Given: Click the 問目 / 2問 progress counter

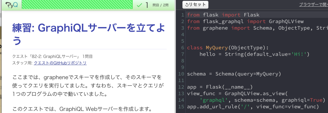Looking at the screenshot, I should tap(161, 5).
